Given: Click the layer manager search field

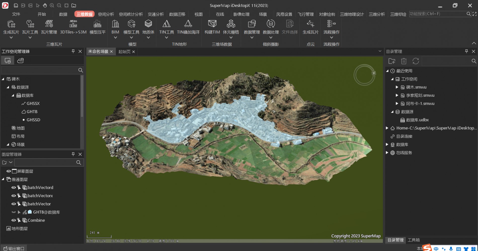Looking at the screenshot, I should pos(49,162).
